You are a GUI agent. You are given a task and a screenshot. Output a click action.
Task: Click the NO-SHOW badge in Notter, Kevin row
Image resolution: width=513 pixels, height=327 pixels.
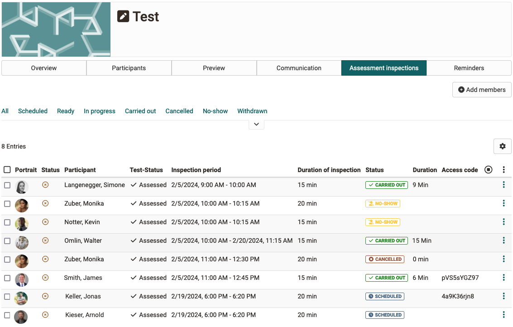tap(383, 222)
